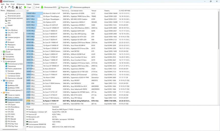
Task: Open the Отчёт menu in the menu bar
Action: pos(13,4)
